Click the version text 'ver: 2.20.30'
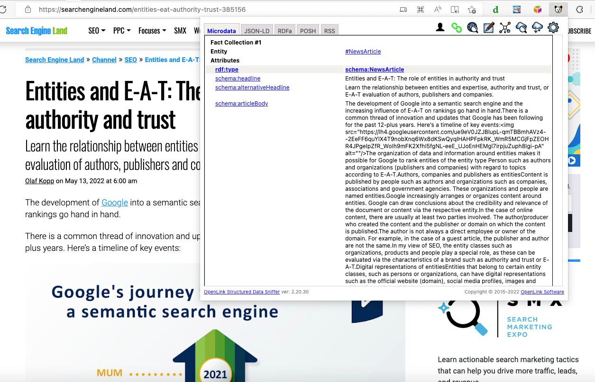The height and width of the screenshot is (382, 595). point(295,292)
